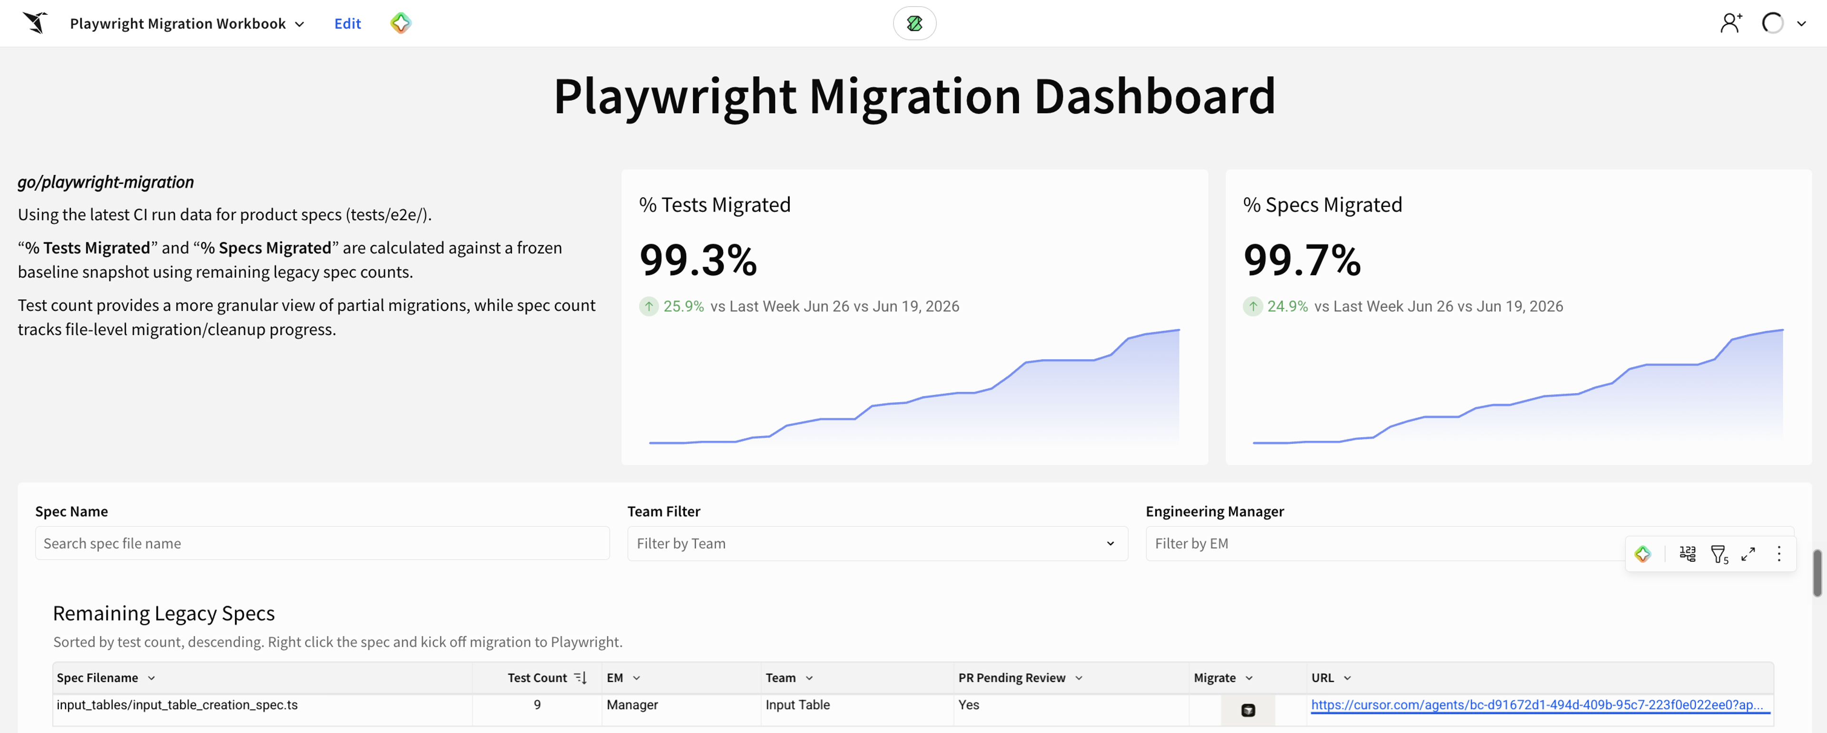Open the Filter by Team dropdown
The image size is (1827, 733).
pos(877,543)
